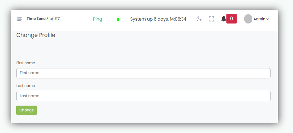Screen dimensions: 293x133
Task: Open notifications with the bell icon
Action: pos(223,19)
